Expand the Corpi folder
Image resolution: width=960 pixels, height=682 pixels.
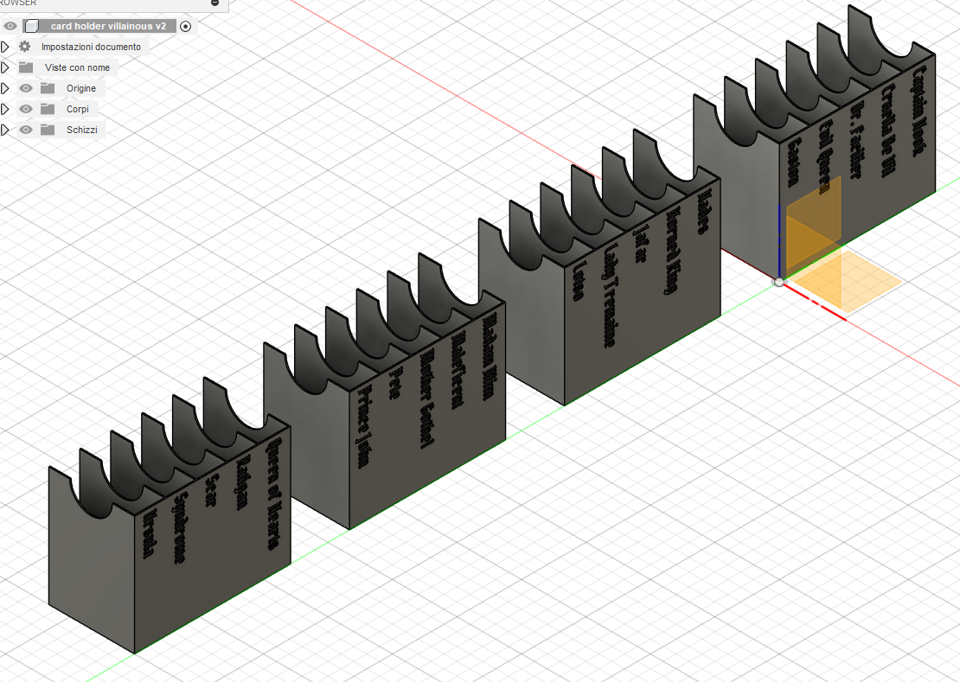[x=5, y=109]
